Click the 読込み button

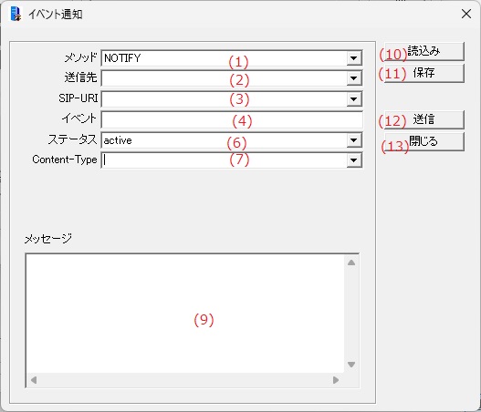[423, 51]
